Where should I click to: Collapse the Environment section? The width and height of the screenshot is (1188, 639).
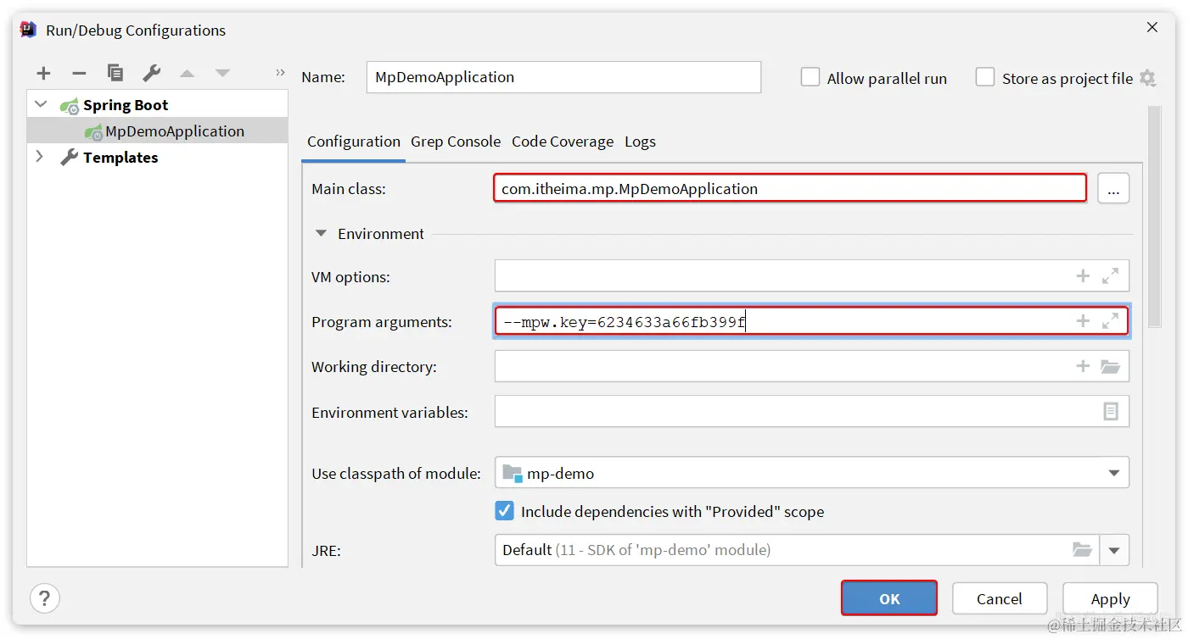321,234
